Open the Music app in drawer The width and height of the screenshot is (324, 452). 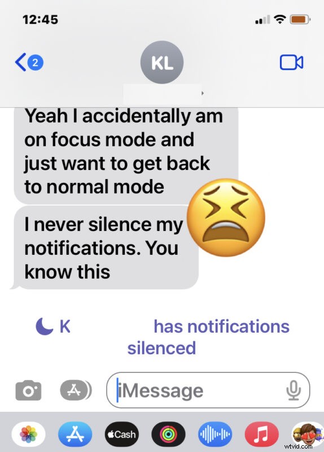tap(261, 434)
